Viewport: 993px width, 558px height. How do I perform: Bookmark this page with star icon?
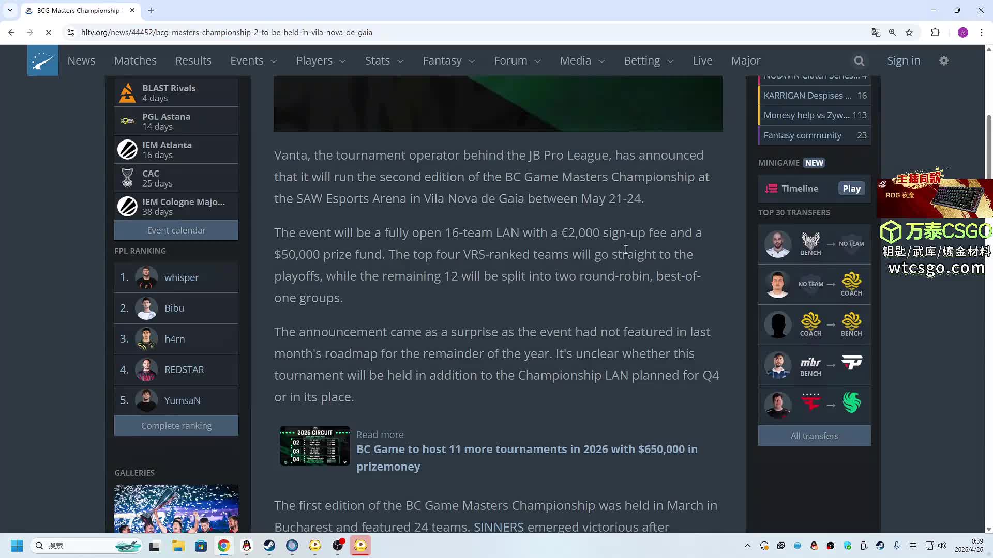pyautogui.click(x=909, y=32)
